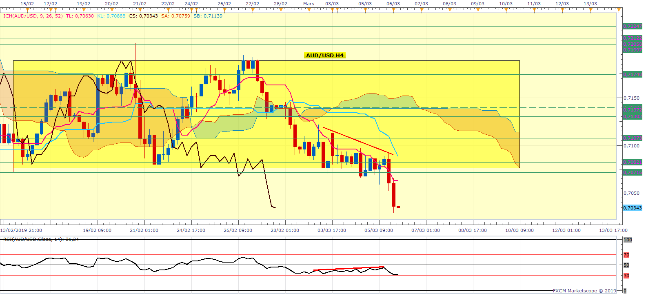This screenshot has width=646, height=294.
Task: Click the orange day marker under 10/03
Action: coord(506,10)
